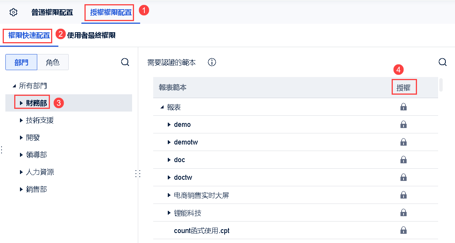Click the settings gear icon
455x243 pixels.
[x=13, y=12]
